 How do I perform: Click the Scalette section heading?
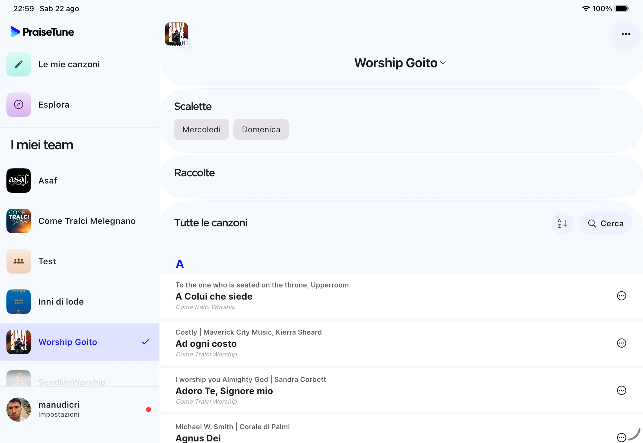[193, 106]
